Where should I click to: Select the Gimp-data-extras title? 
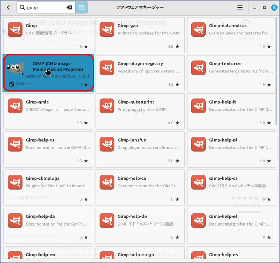[x=228, y=26]
